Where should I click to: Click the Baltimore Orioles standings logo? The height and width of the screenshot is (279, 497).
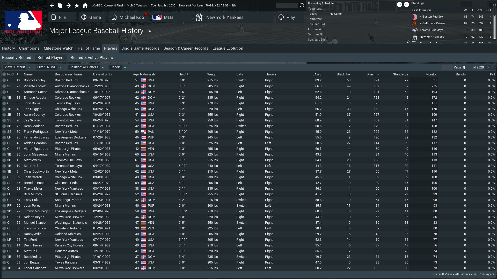(415, 24)
